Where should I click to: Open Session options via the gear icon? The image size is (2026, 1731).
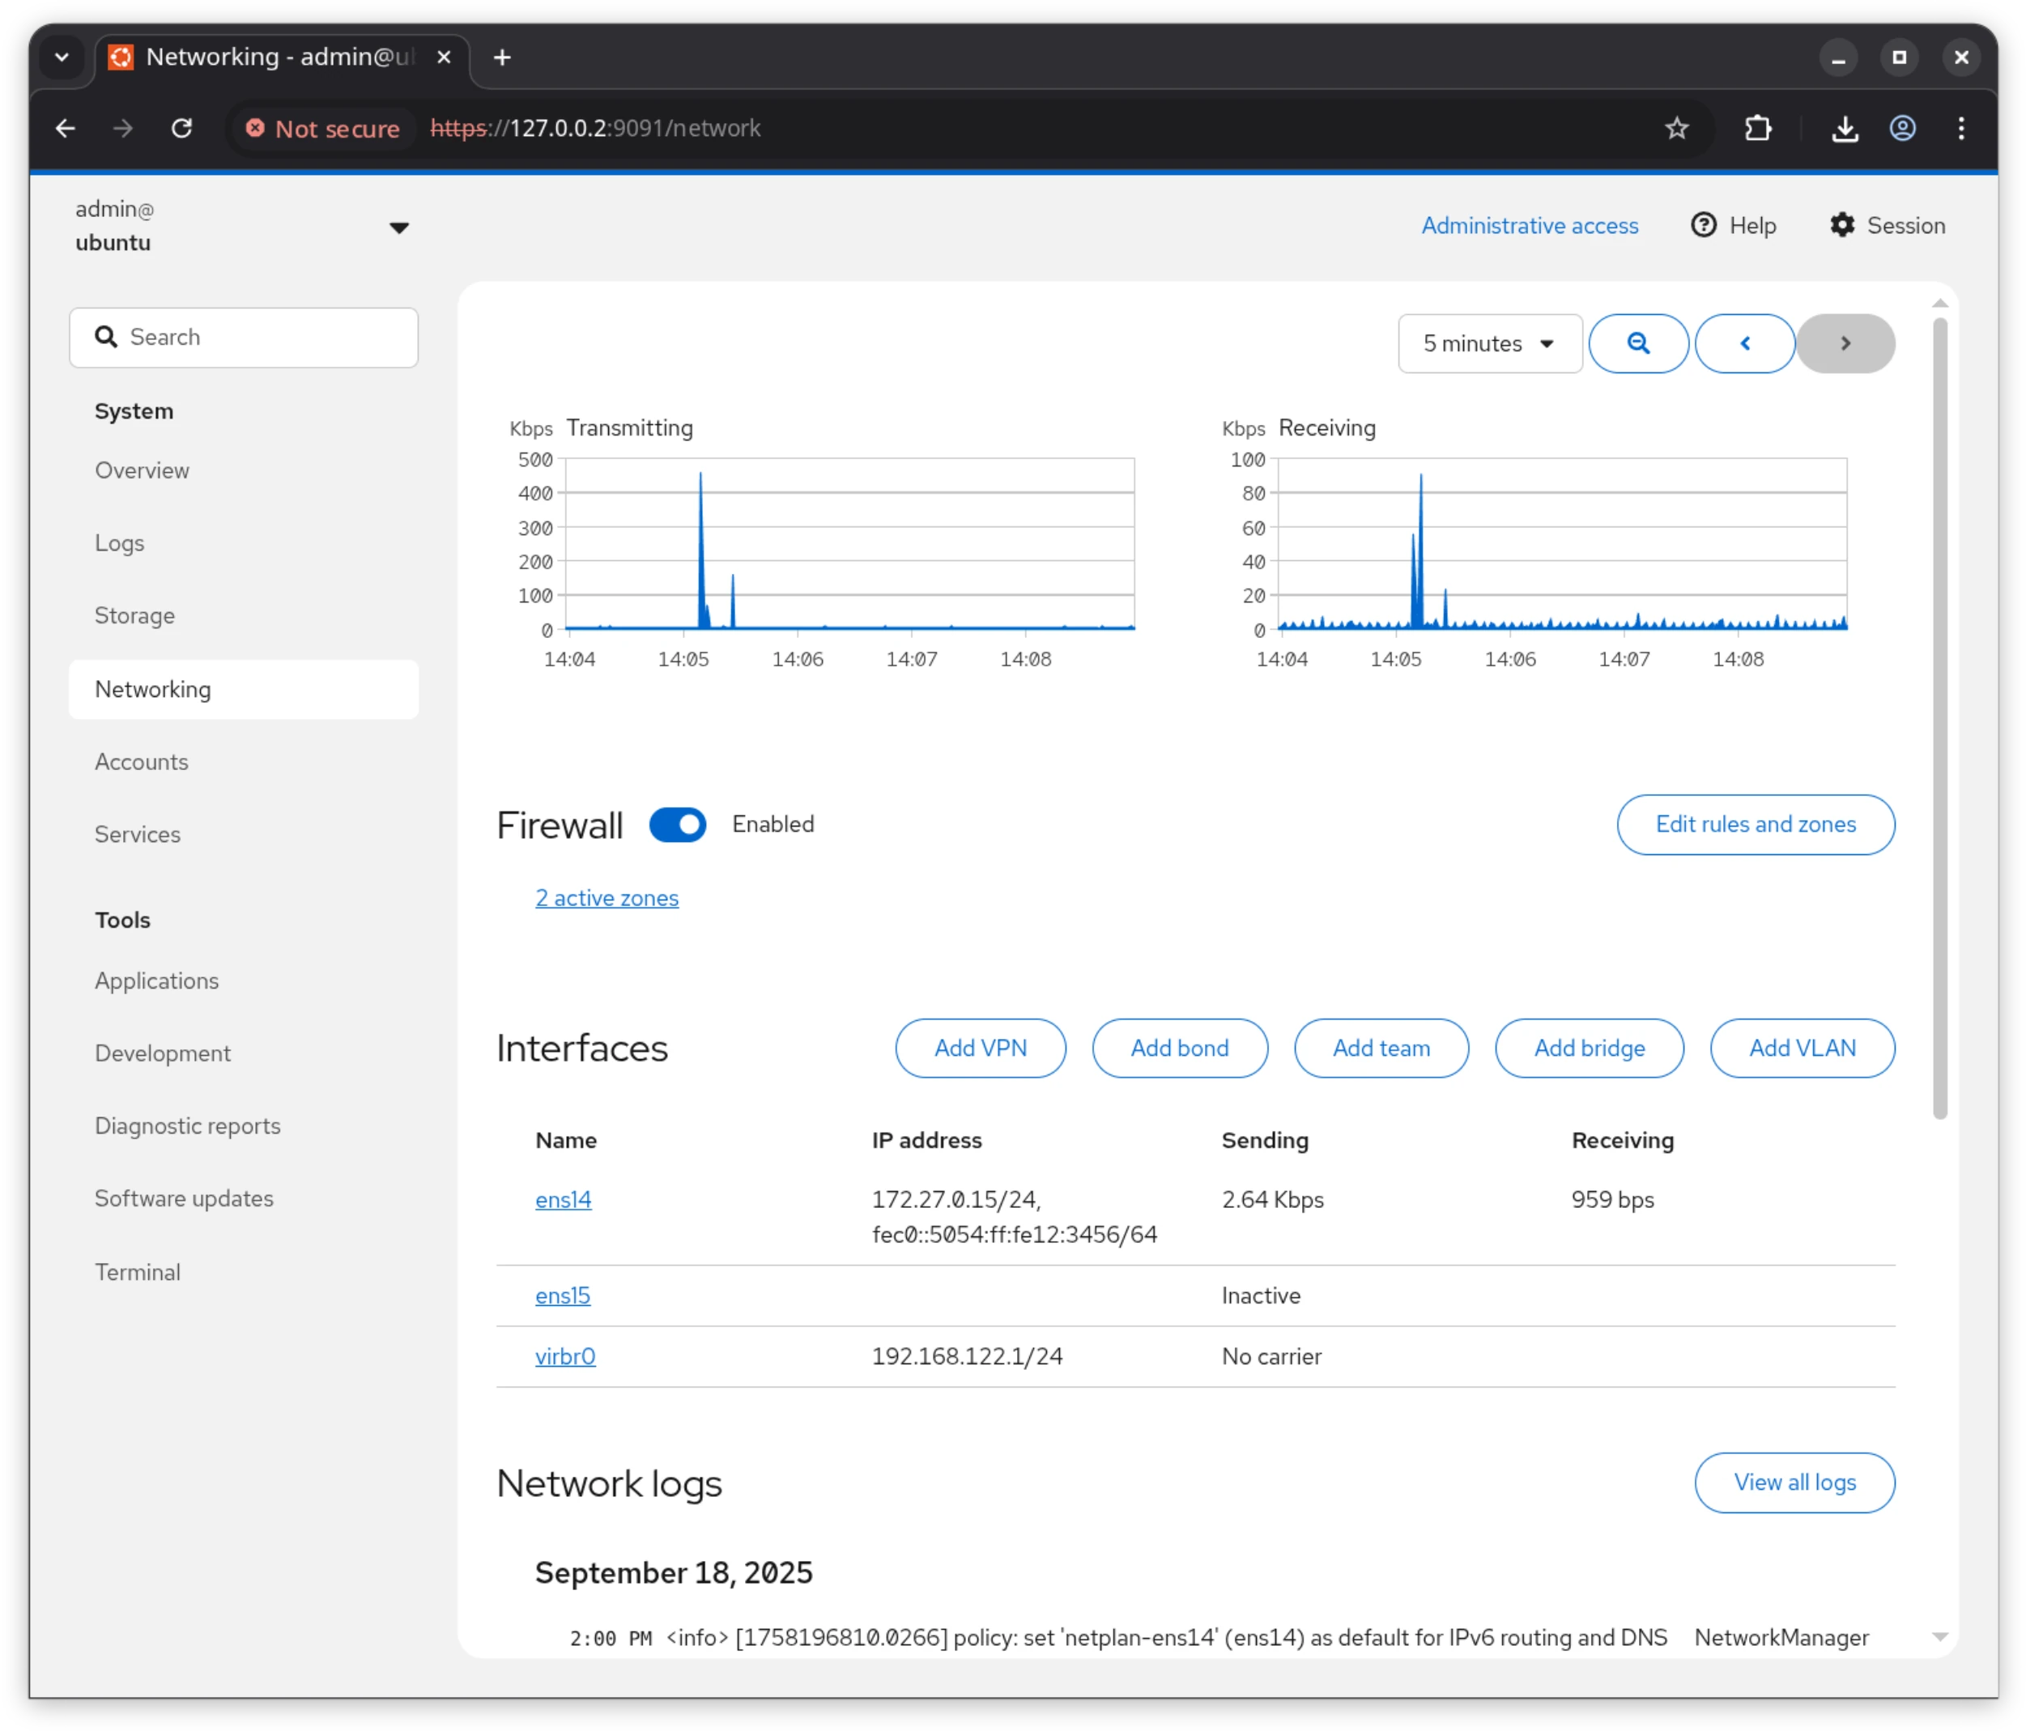pyautogui.click(x=1842, y=225)
